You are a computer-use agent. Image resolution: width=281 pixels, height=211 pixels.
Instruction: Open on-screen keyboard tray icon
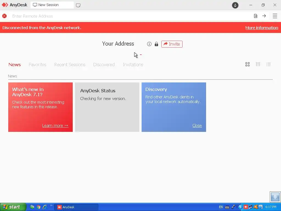227,207
